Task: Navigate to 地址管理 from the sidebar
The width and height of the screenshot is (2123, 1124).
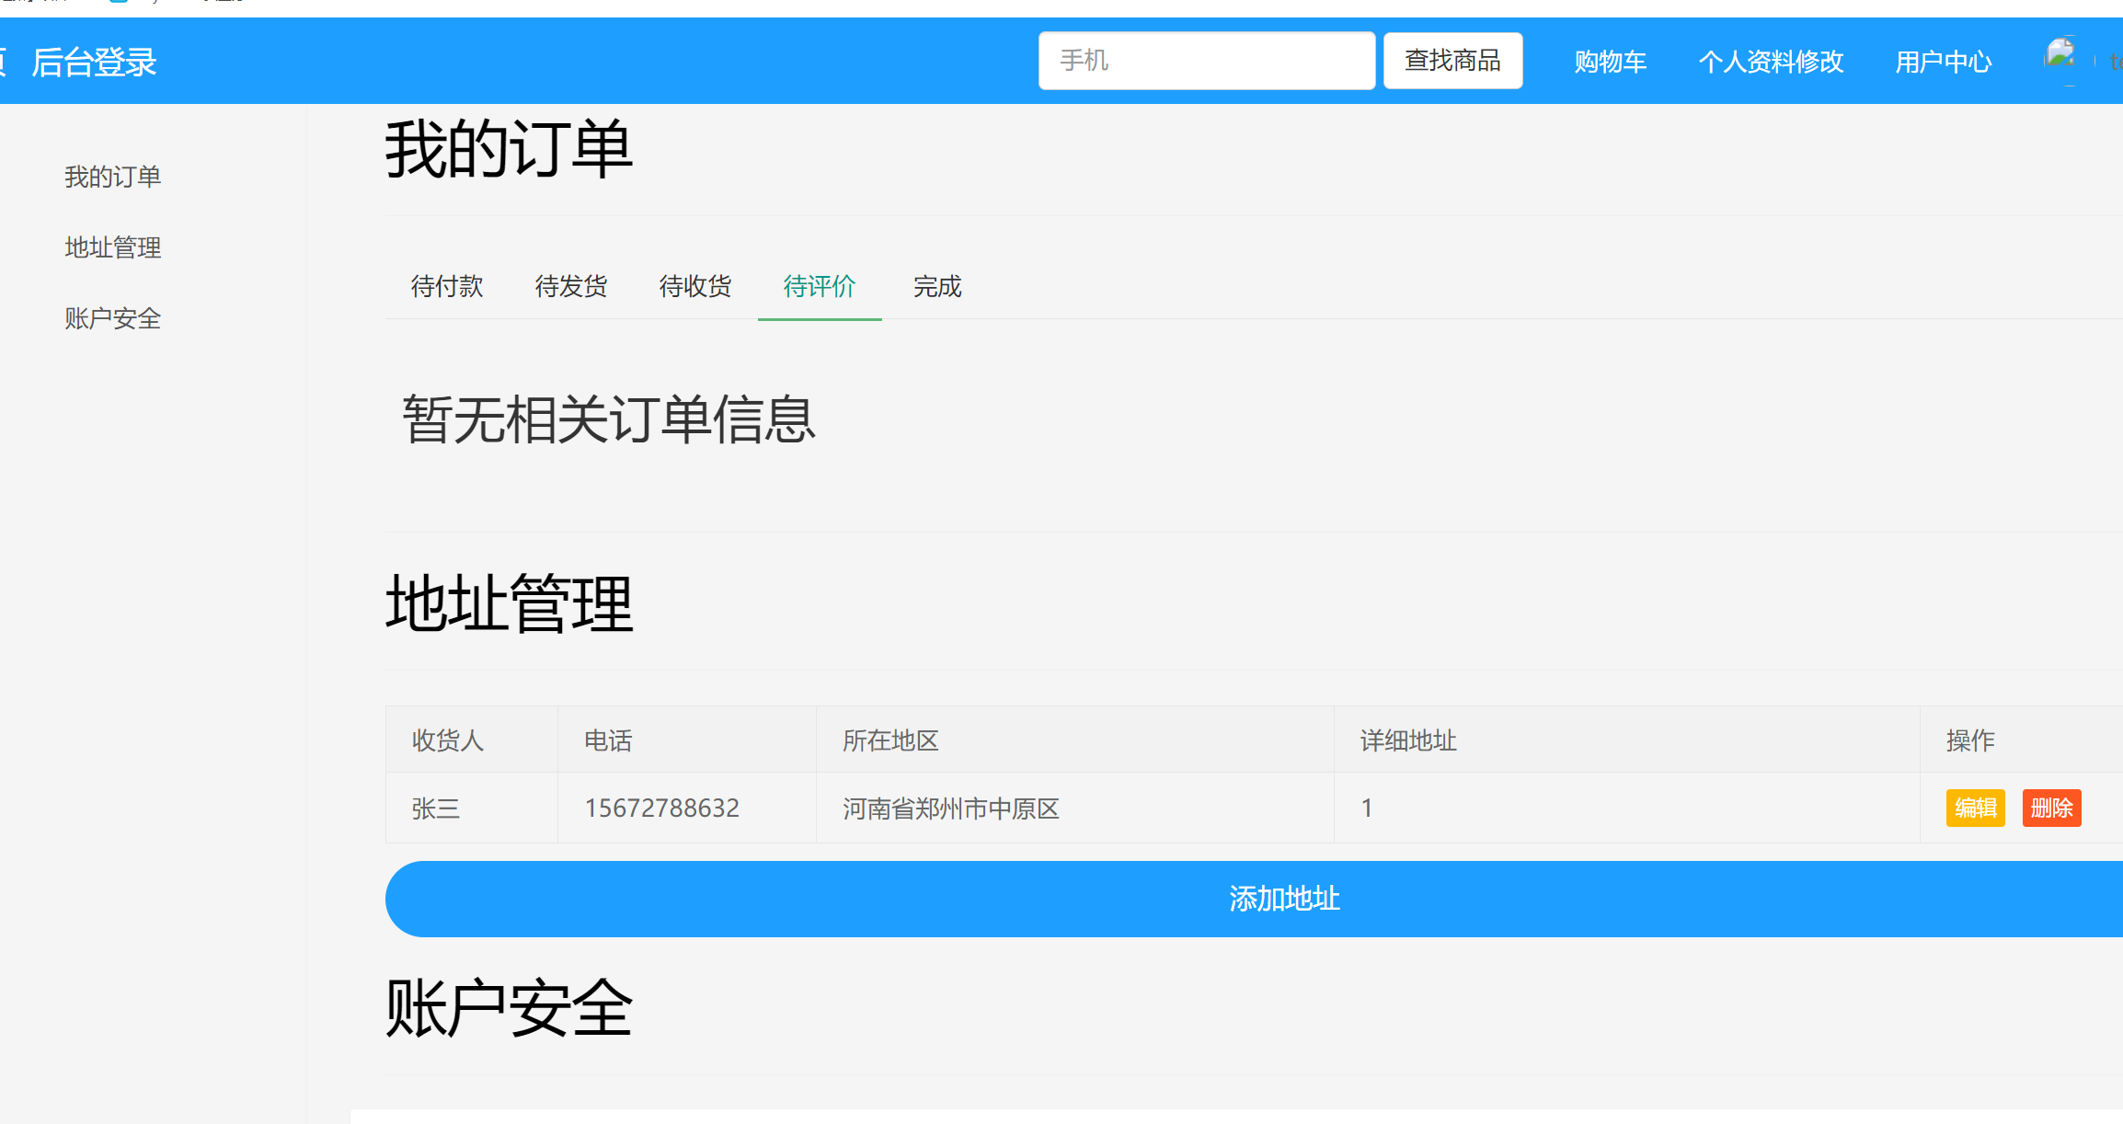Action: pos(112,247)
